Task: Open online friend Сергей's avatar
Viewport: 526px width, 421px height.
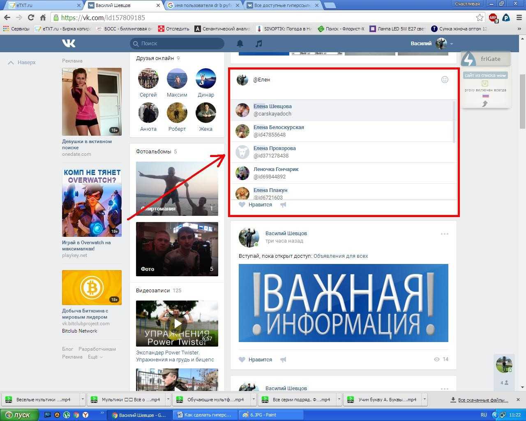Action: click(x=148, y=79)
